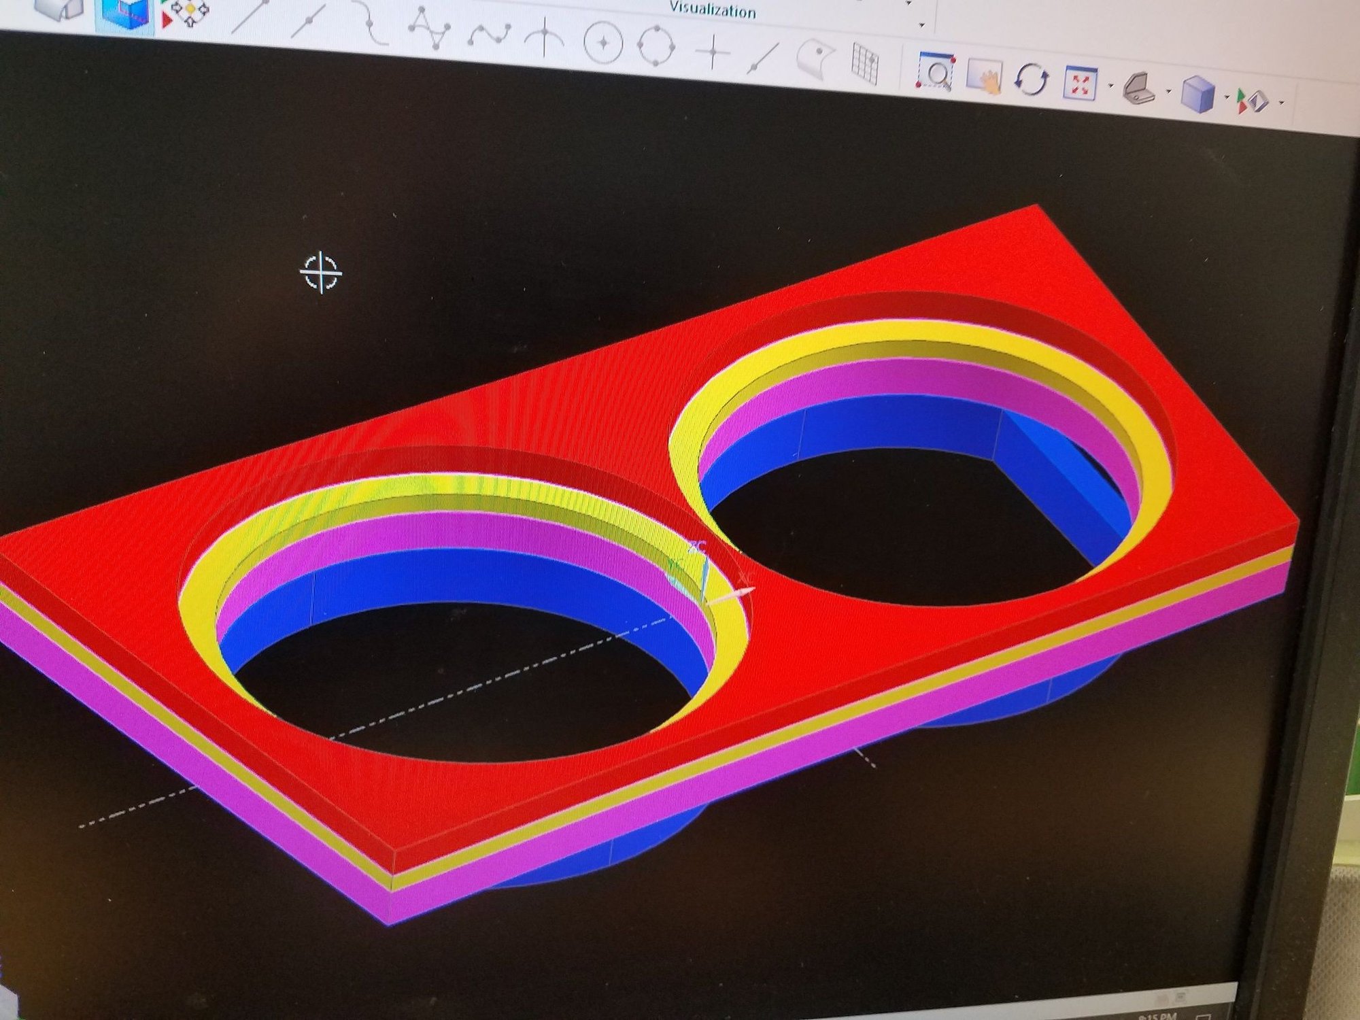This screenshot has height=1020, width=1360.
Task: Click the blue cube icon in top-left toolbar
Action: (x=124, y=16)
